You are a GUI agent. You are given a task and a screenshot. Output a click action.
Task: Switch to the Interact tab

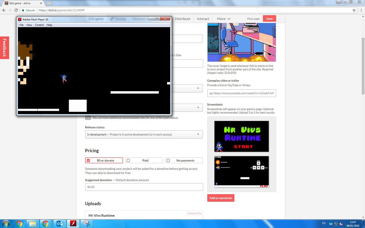click(x=203, y=19)
